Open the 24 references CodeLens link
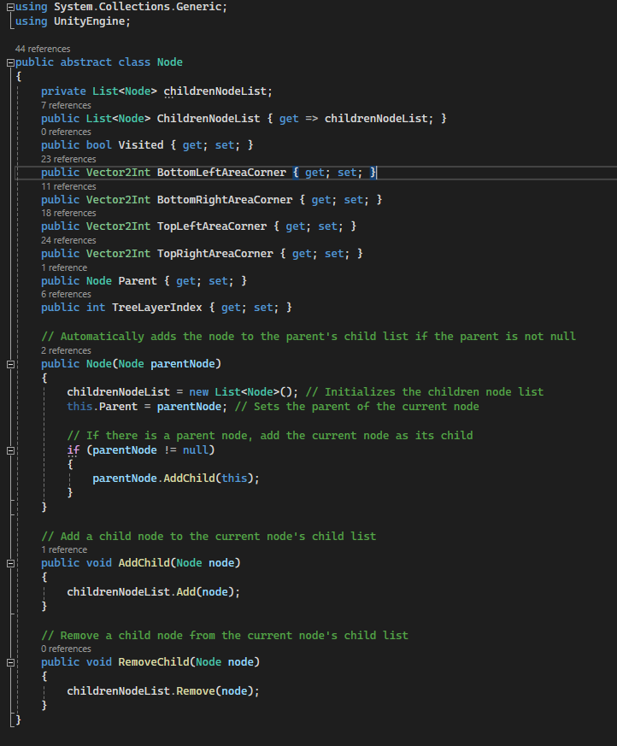Viewport: 617px width, 746px height. tap(68, 240)
